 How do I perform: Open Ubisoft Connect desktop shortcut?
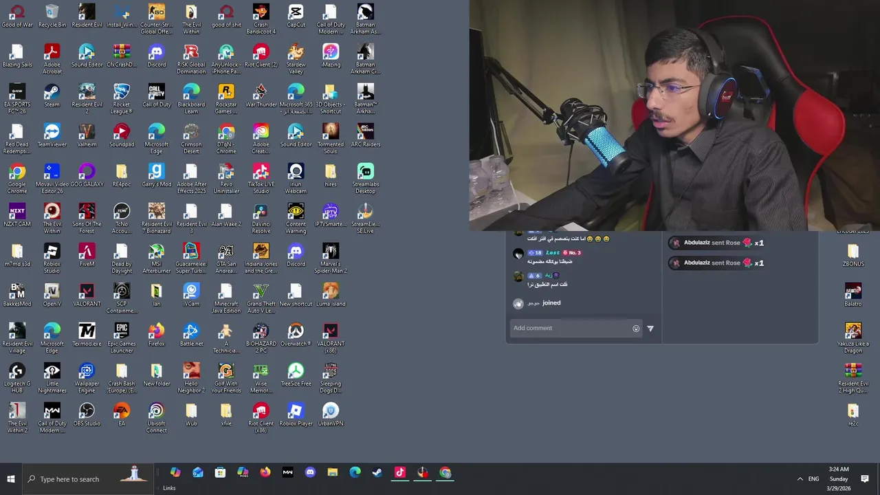tap(157, 418)
